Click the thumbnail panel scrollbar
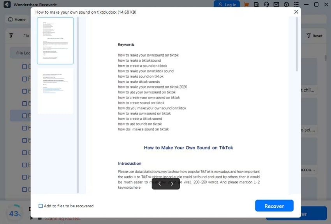331x224 pixels. click(77, 105)
